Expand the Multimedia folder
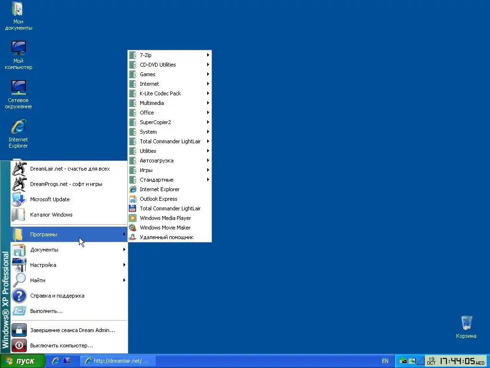 (x=170, y=103)
